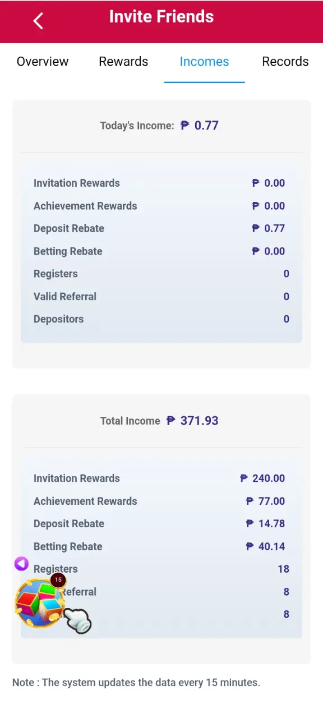Tap Today's Income amount 0.77
Image resolution: width=323 pixels, height=718 pixels.
click(x=200, y=126)
